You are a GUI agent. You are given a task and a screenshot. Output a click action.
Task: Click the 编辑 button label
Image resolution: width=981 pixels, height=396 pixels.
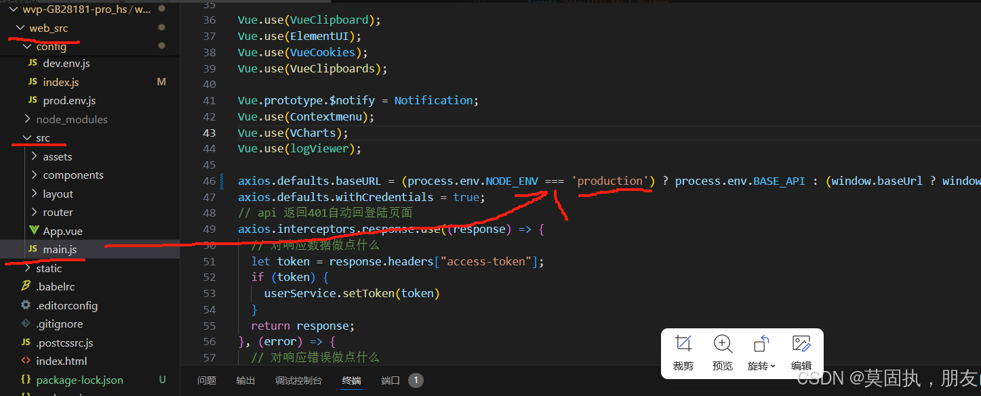[801, 366]
